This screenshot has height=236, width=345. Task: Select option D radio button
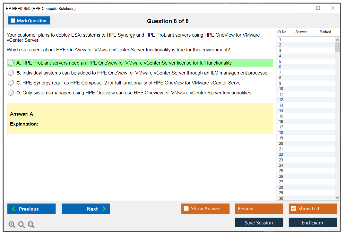tap(11, 93)
